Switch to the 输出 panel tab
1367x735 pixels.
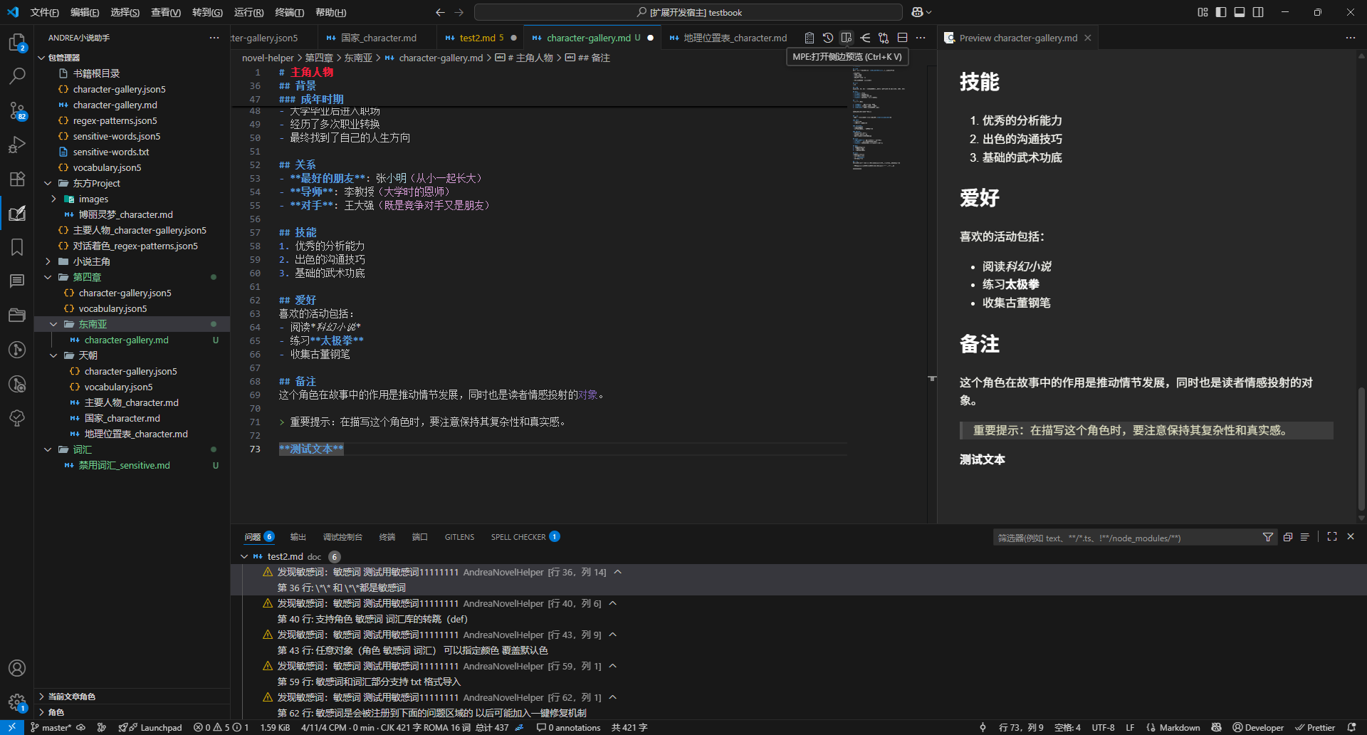click(298, 537)
